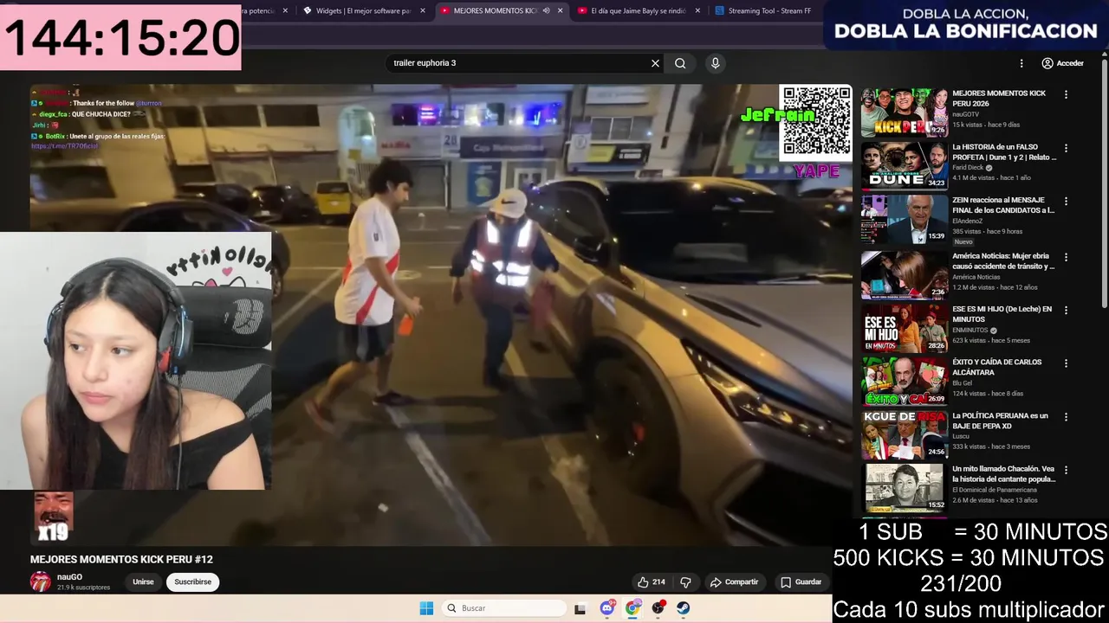Click the Suscribirse button
1109x623 pixels.
[192, 582]
